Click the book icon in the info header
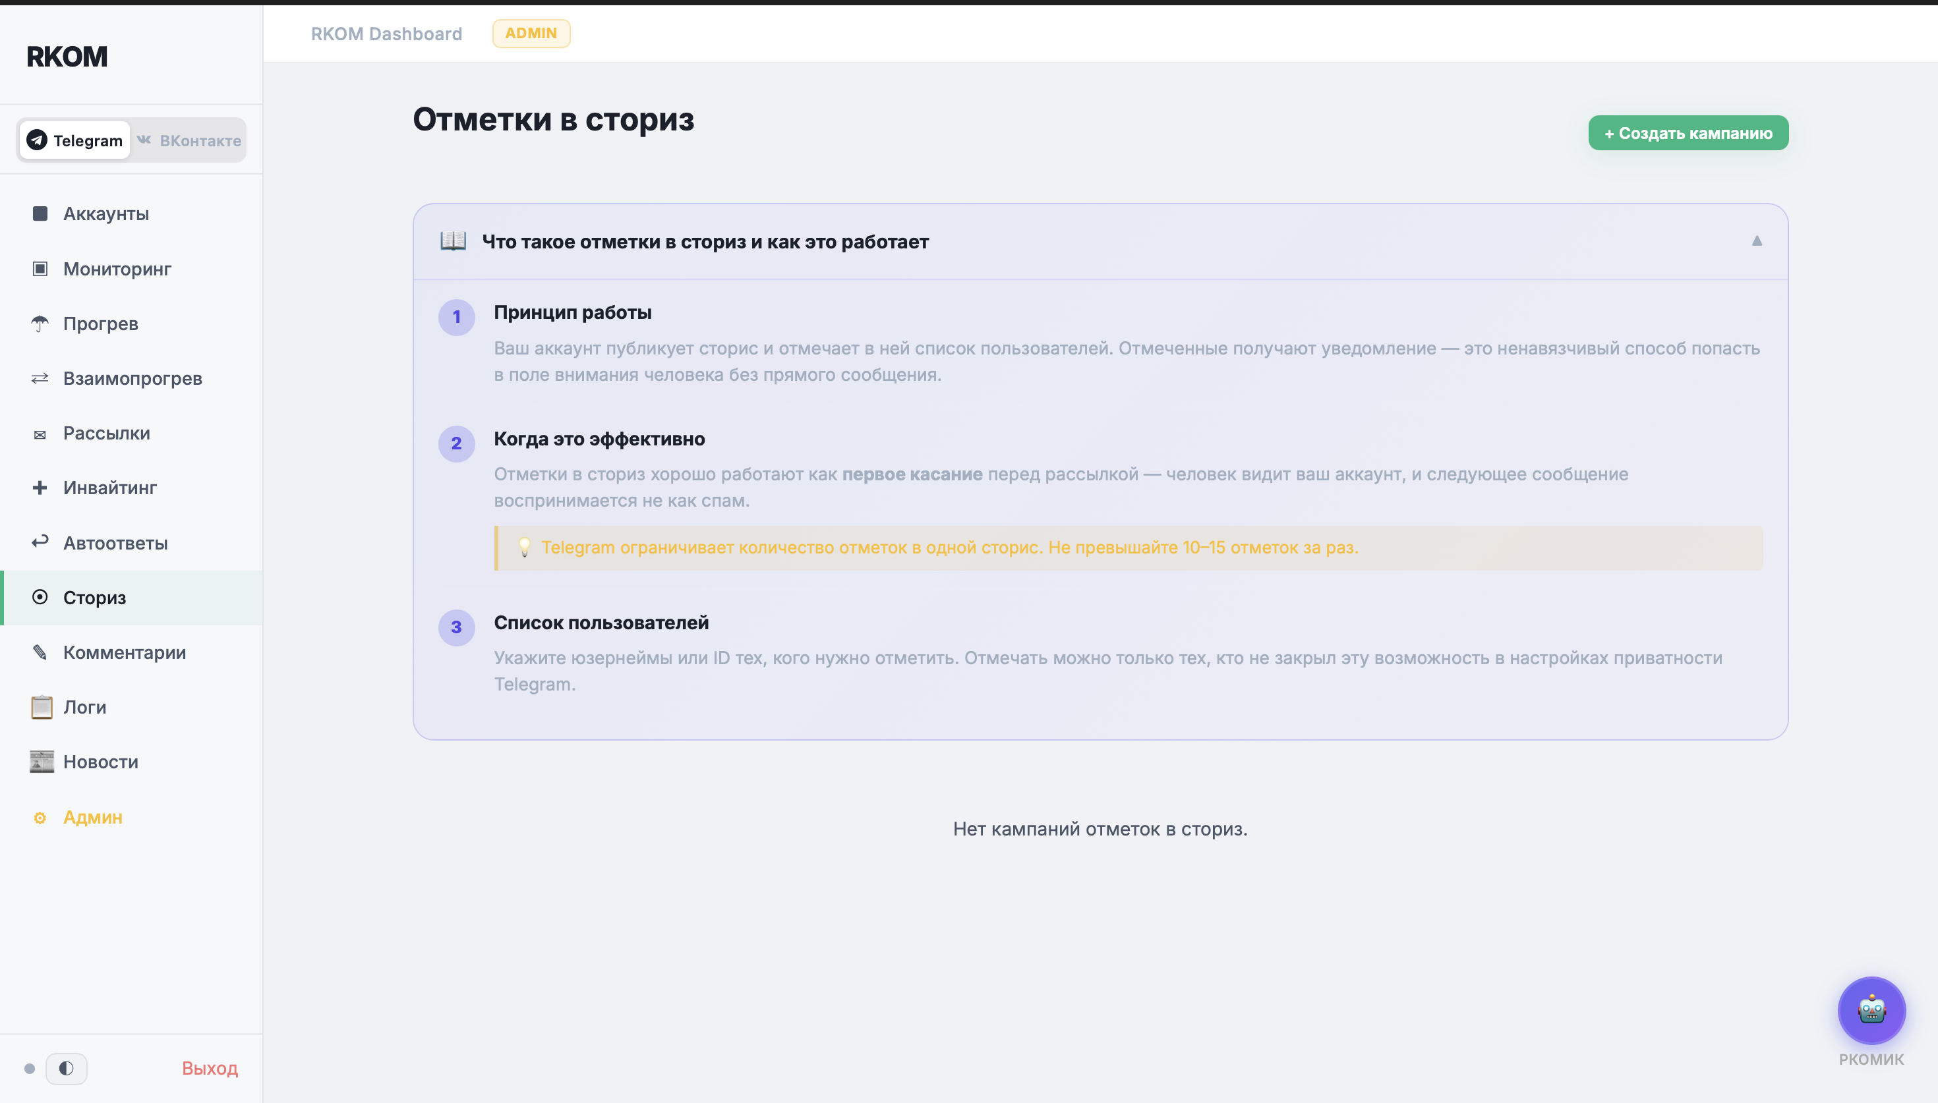The width and height of the screenshot is (1938, 1103). [453, 241]
